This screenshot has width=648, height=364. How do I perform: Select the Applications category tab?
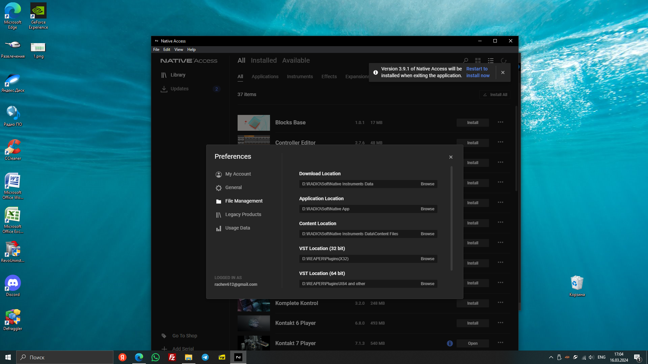tap(265, 77)
